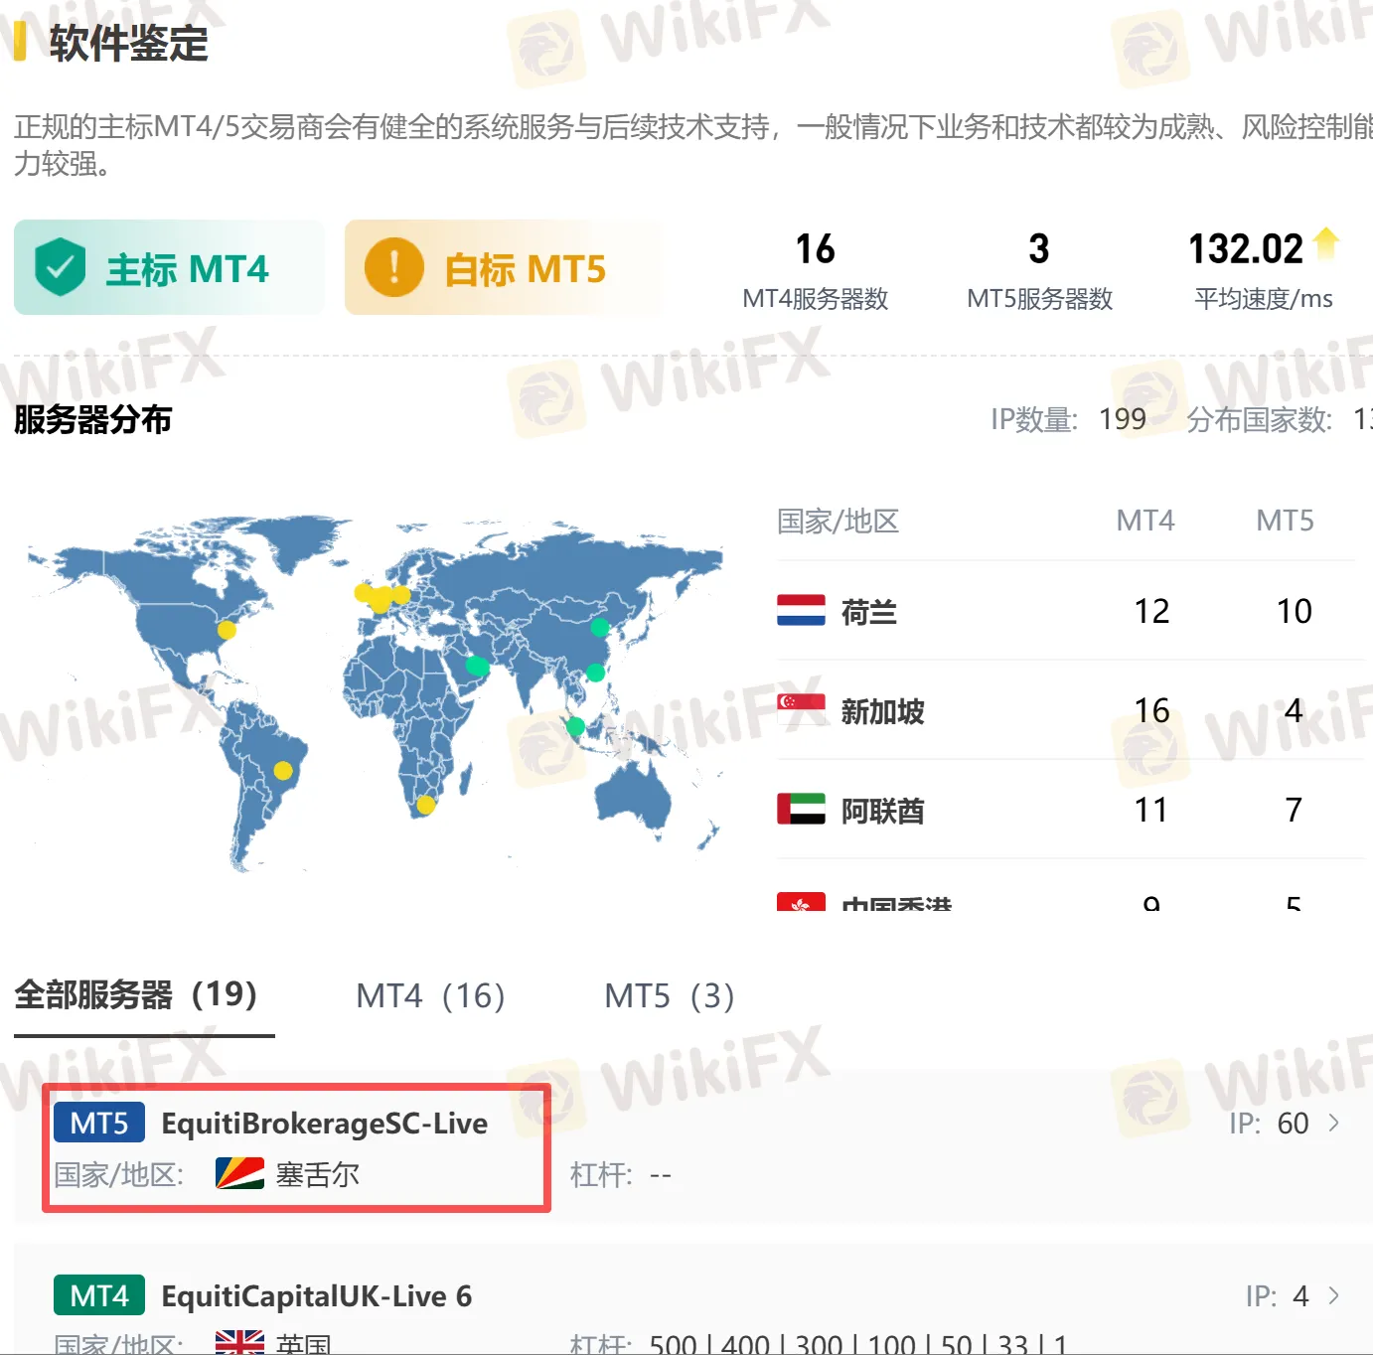Click the 132.02 average speed value
The image size is (1373, 1355).
pyautogui.click(x=1246, y=248)
